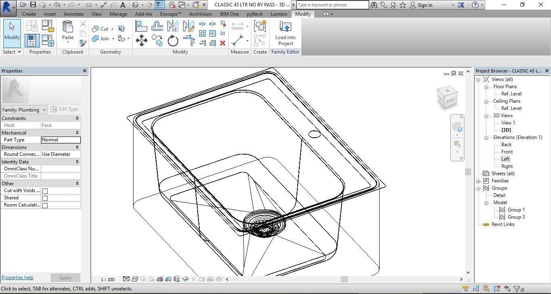Toggle Select Elements by Face in status bar
The image size is (551, 294).
click(497, 289)
